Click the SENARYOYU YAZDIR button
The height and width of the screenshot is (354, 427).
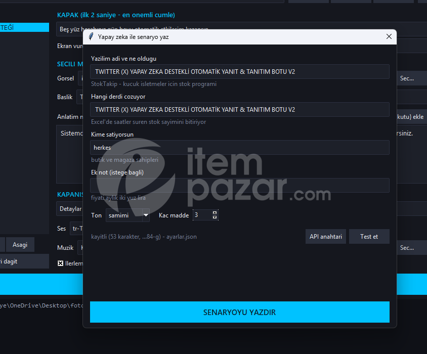240,312
